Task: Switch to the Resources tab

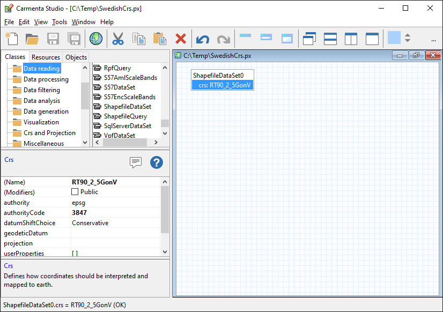Action: pos(46,57)
